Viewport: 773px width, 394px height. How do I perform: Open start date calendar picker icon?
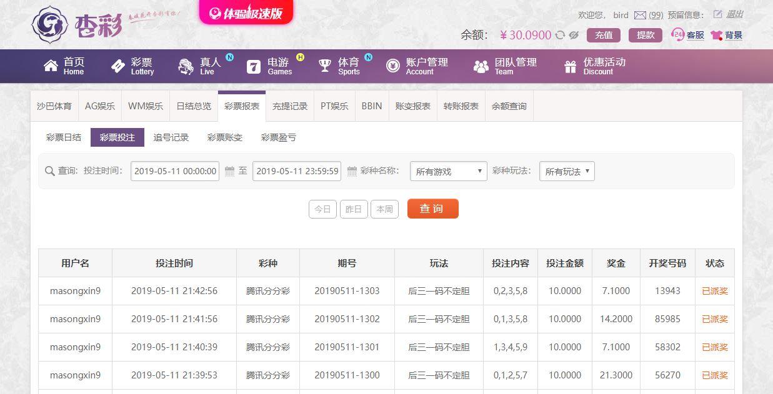click(229, 171)
